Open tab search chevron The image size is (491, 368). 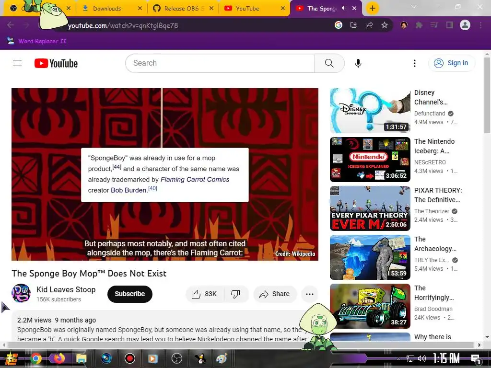click(414, 7)
